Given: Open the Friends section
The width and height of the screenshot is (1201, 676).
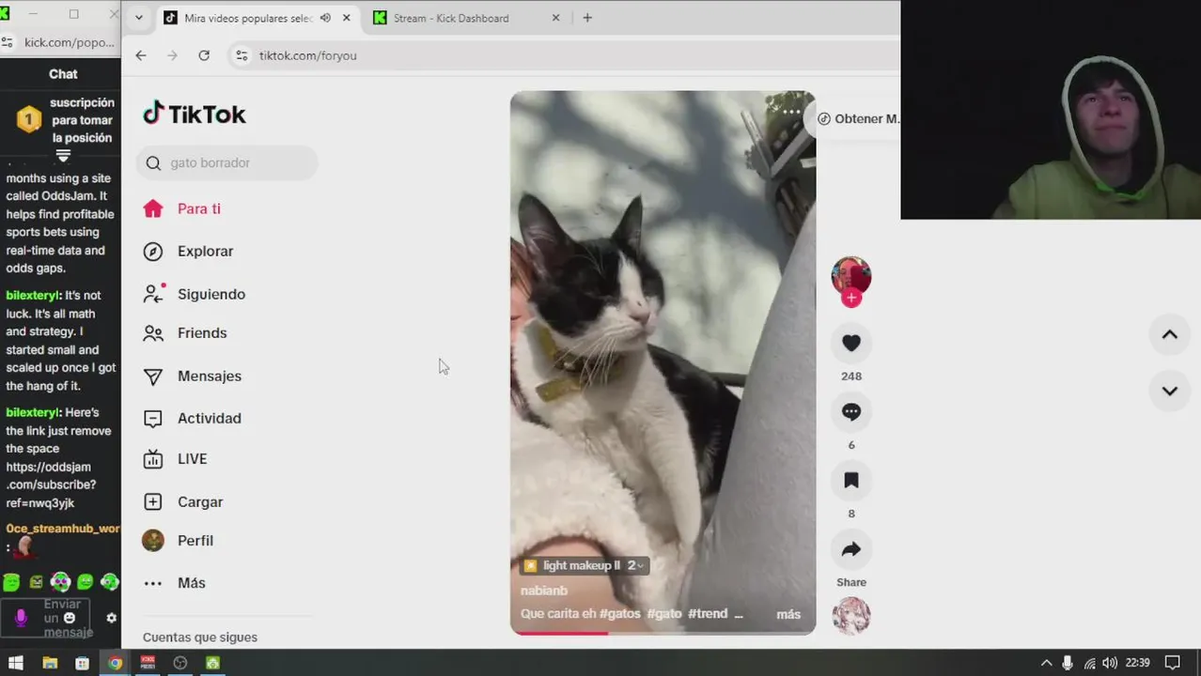Looking at the screenshot, I should (x=184, y=333).
